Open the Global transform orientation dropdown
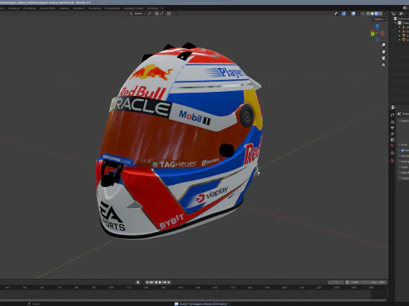Image resolution: width=409 pixels, height=306 pixels. pyautogui.click(x=138, y=14)
